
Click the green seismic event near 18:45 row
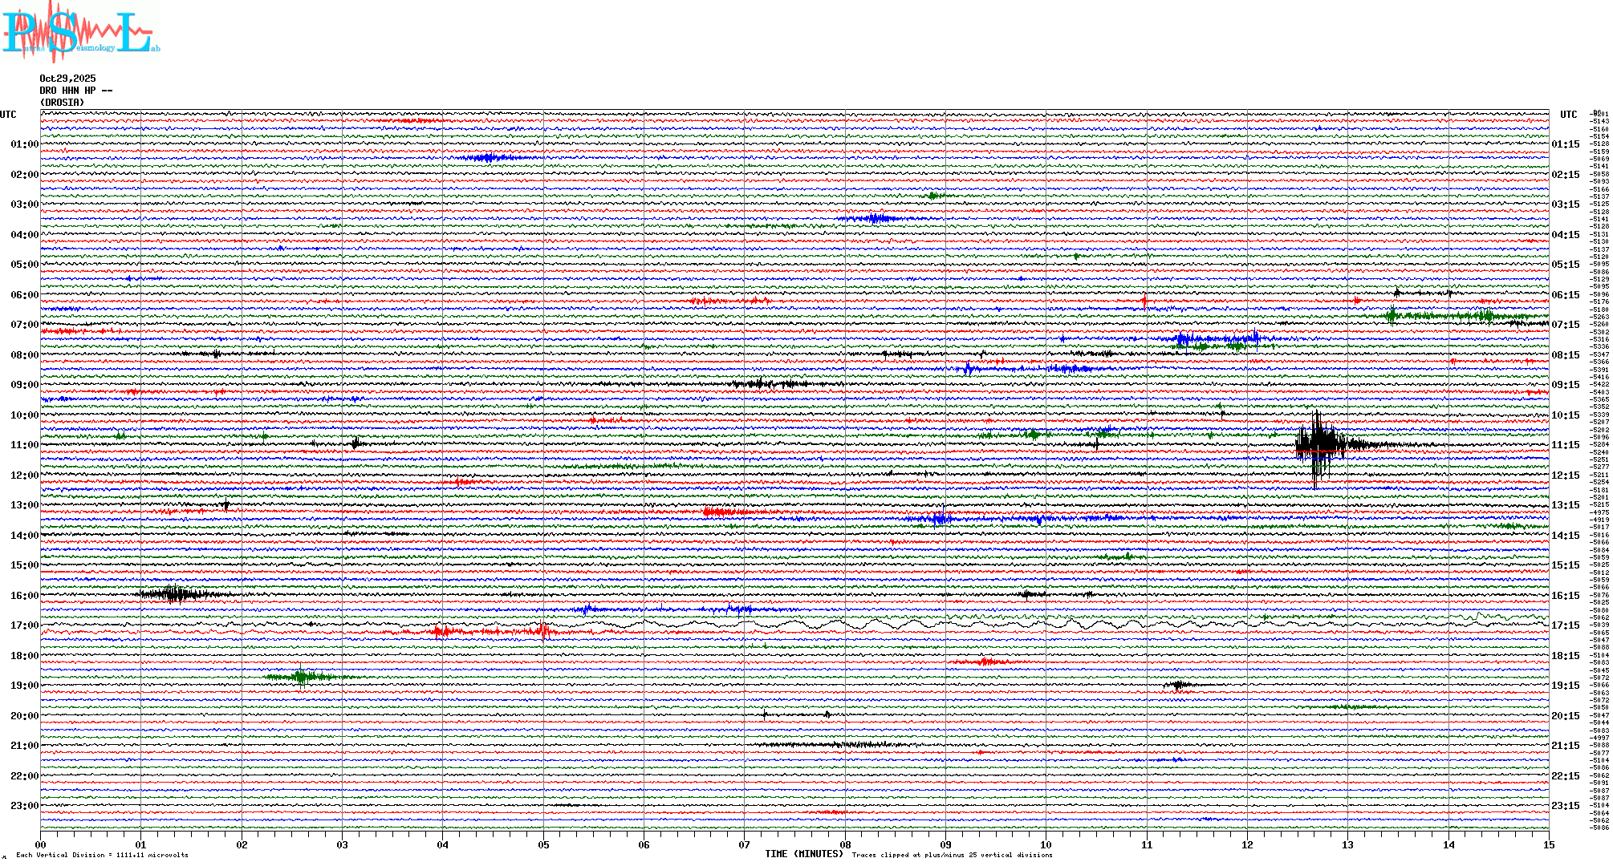pos(302,678)
